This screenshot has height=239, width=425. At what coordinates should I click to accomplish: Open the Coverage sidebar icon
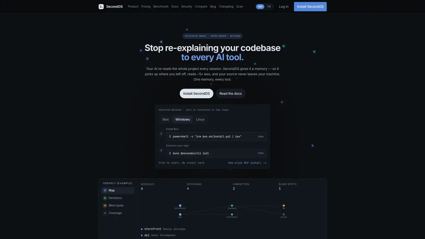click(105, 213)
